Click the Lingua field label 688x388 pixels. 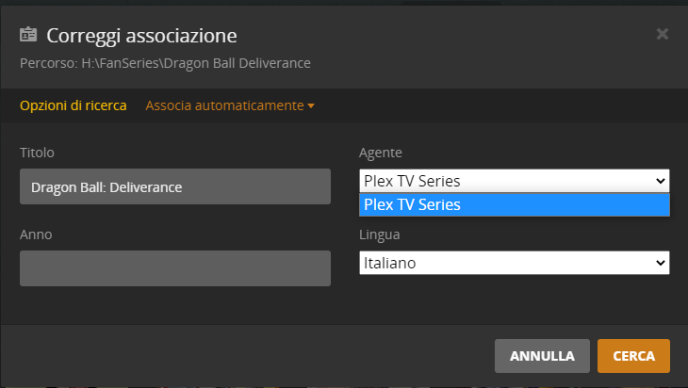(x=379, y=234)
